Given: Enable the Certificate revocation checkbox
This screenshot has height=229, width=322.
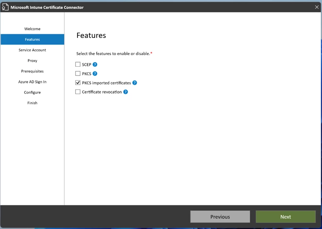Looking at the screenshot, I should click(78, 92).
